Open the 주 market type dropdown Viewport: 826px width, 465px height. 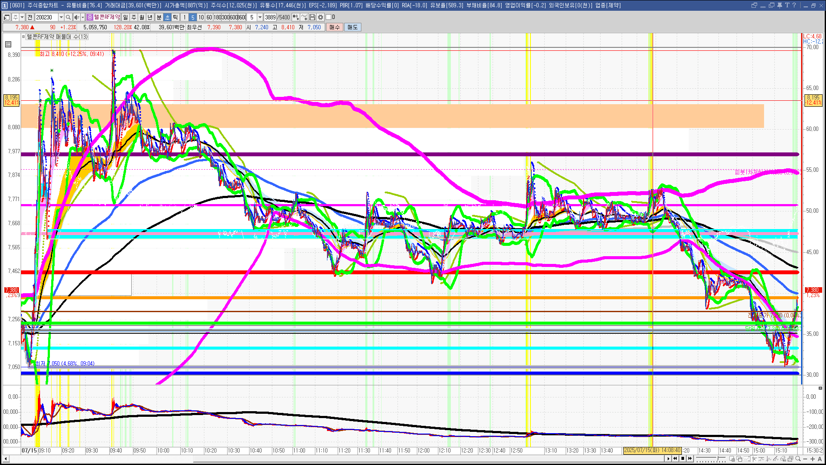click(22, 17)
